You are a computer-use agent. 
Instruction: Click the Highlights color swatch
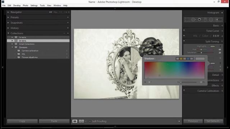pyautogui.click(x=212, y=46)
